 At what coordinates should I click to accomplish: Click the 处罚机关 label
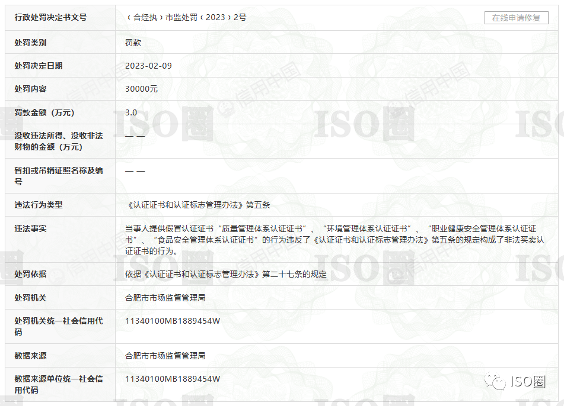point(31,298)
